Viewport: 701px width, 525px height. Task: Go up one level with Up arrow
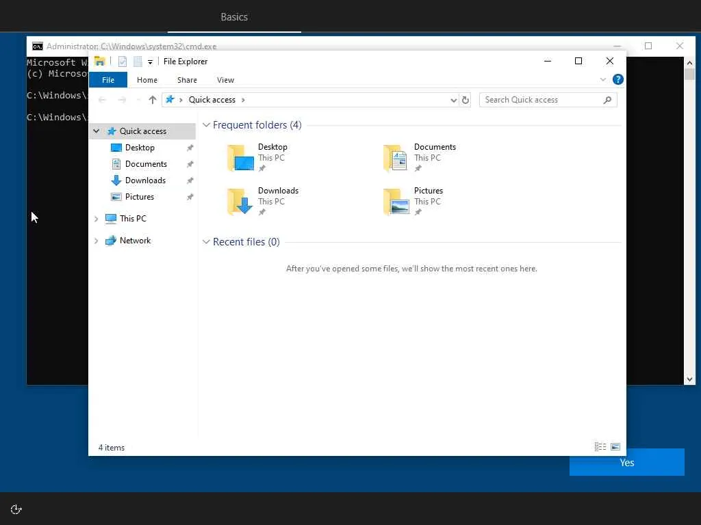point(153,100)
